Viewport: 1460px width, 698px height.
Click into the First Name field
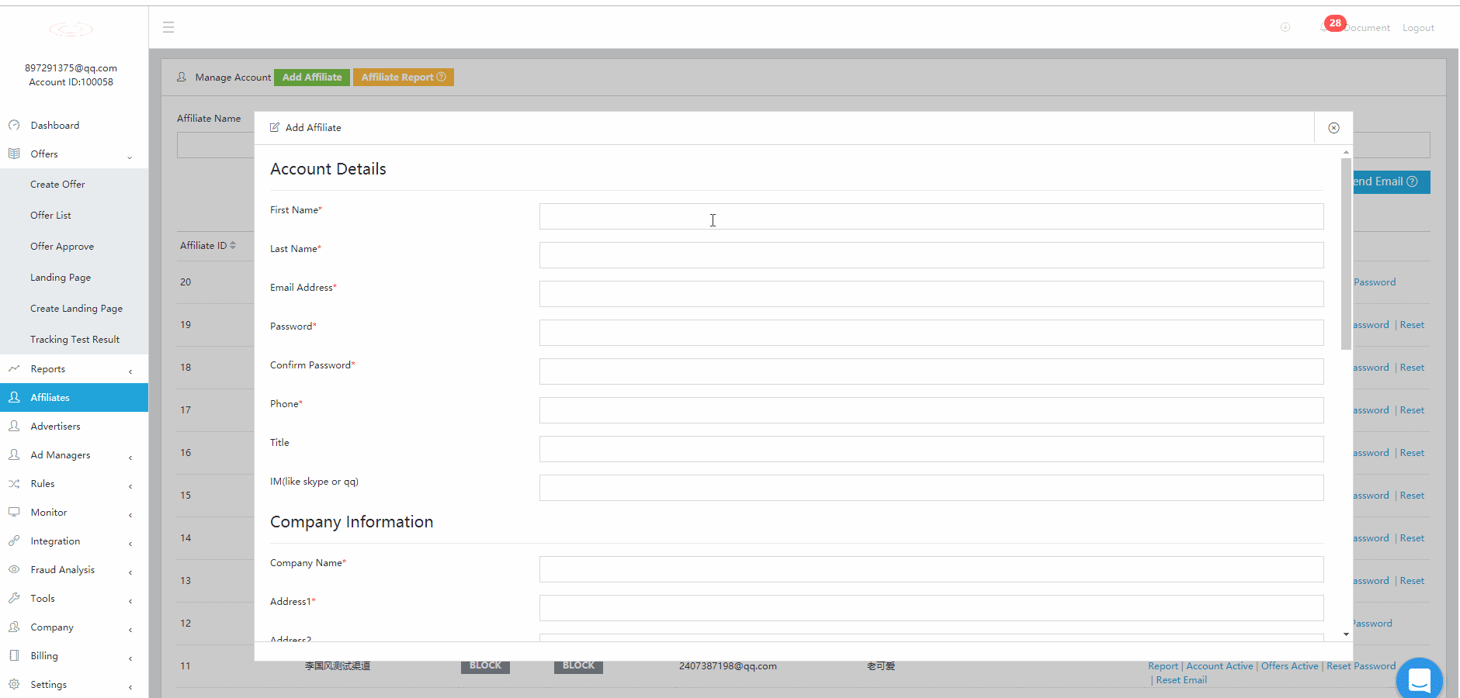pyautogui.click(x=931, y=216)
